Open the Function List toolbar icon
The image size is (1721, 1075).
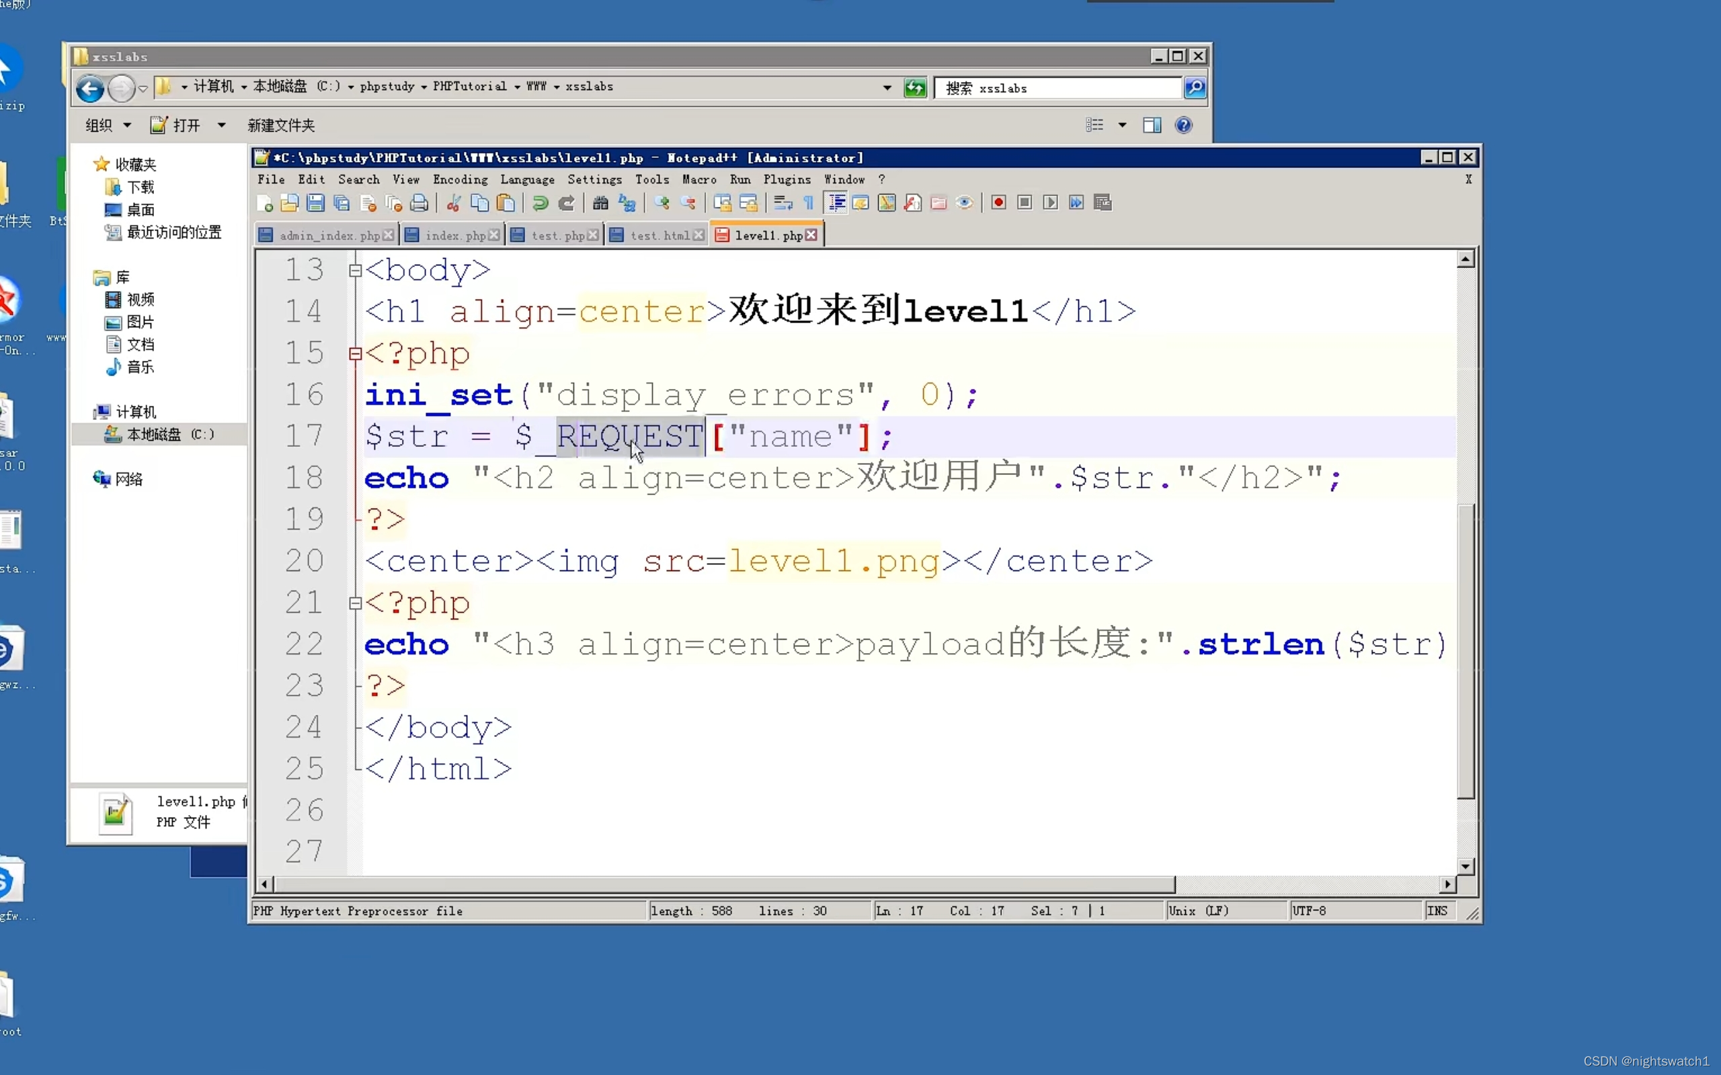(x=912, y=204)
